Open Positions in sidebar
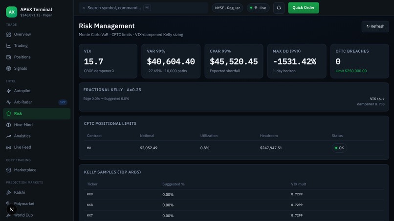The width and height of the screenshot is (394, 221). [x=37, y=57]
